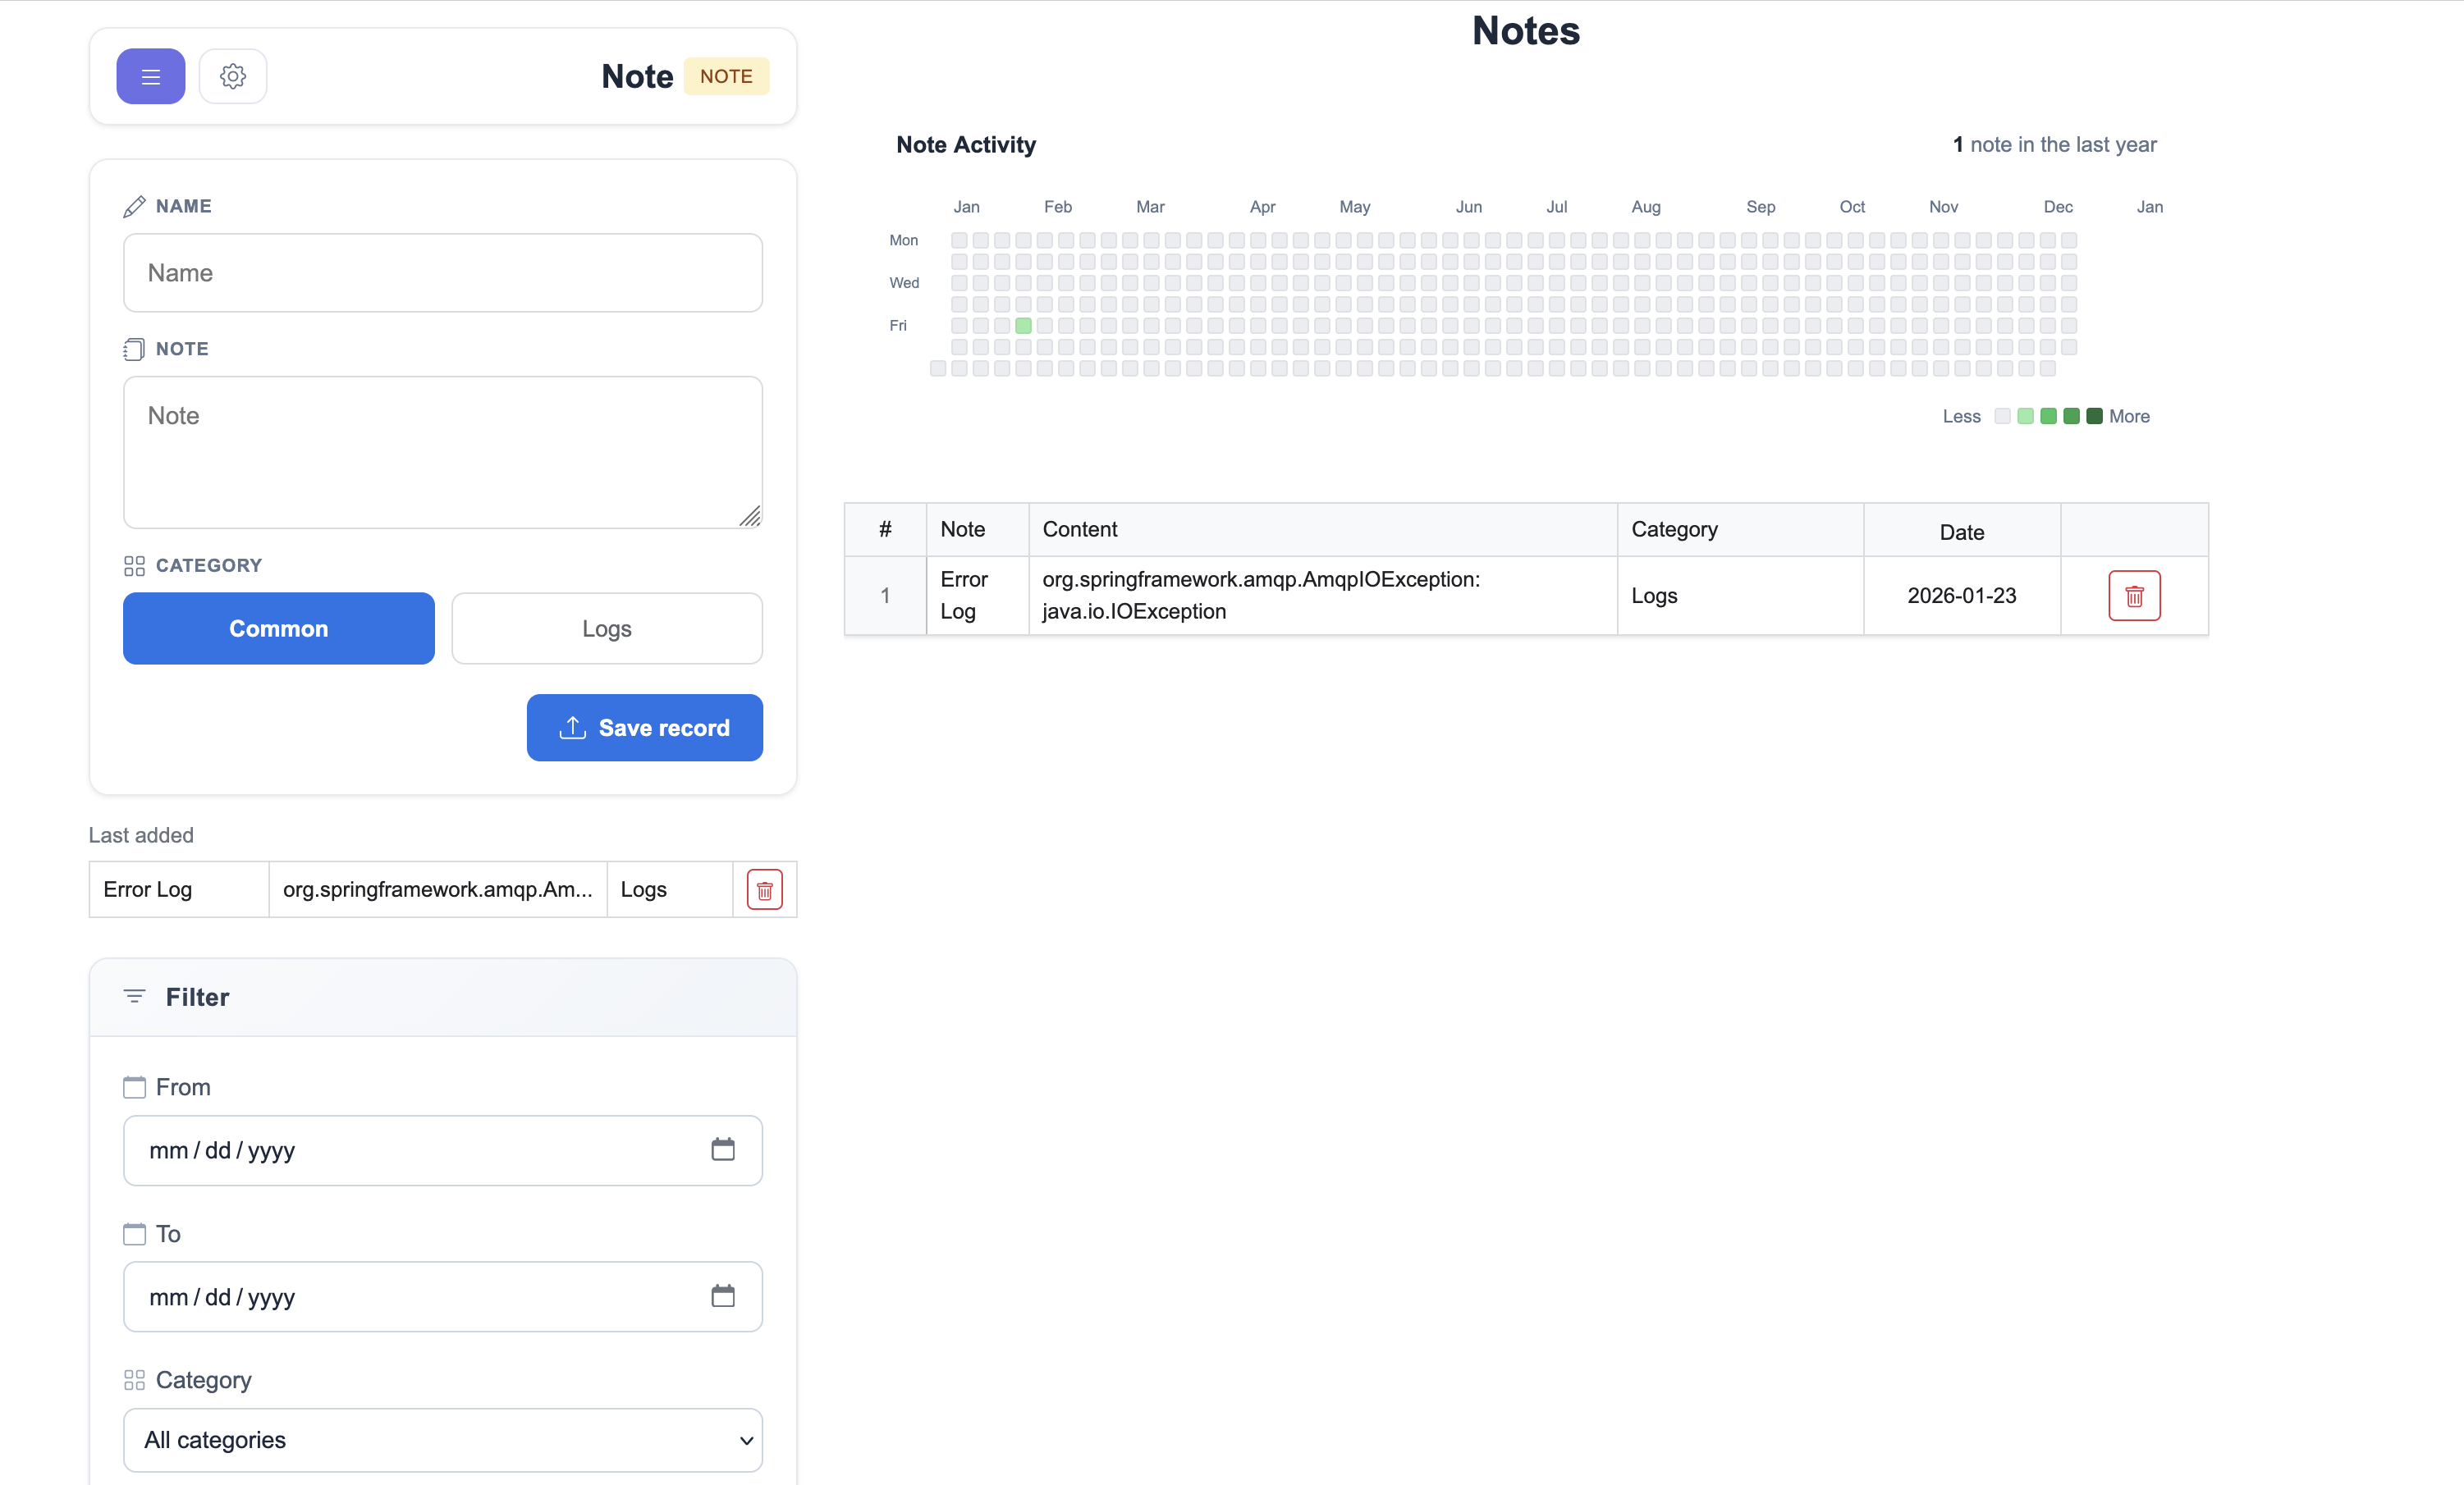Delete the Error Log table row
The image size is (2464, 1485).
[2134, 595]
